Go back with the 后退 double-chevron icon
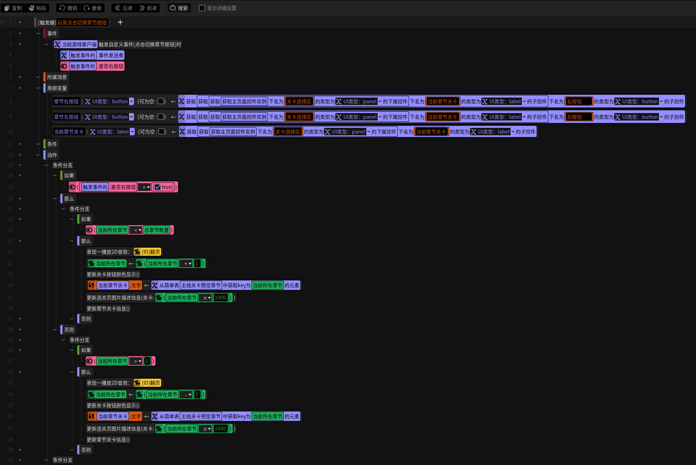This screenshot has width=696, height=465. pyautogui.click(x=118, y=8)
